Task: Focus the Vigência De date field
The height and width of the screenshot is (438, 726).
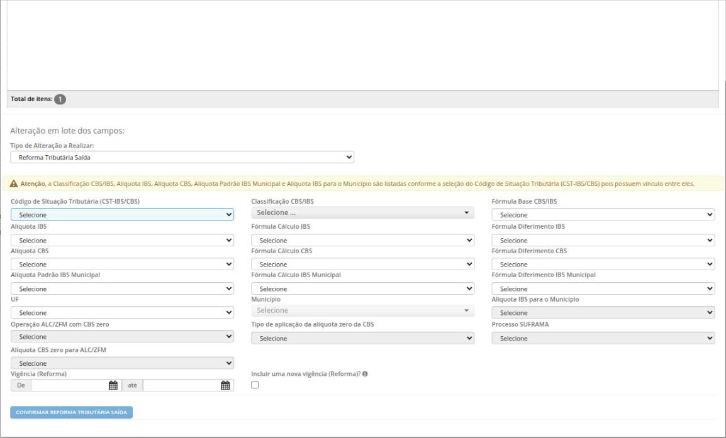Action: pos(69,385)
